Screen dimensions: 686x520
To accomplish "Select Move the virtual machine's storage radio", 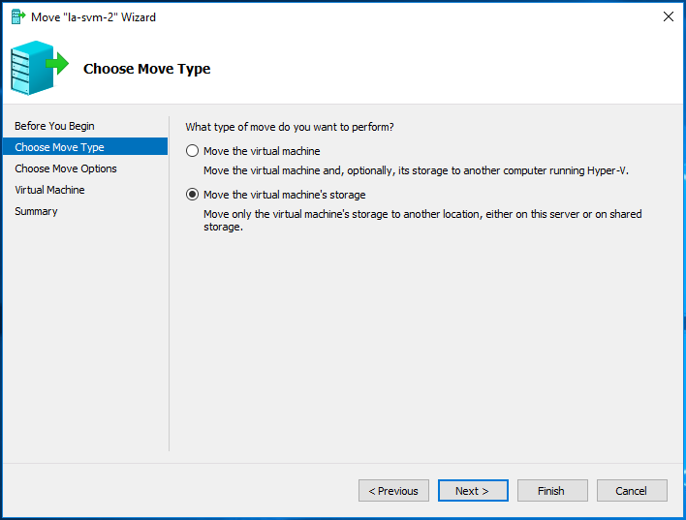I will (192, 195).
